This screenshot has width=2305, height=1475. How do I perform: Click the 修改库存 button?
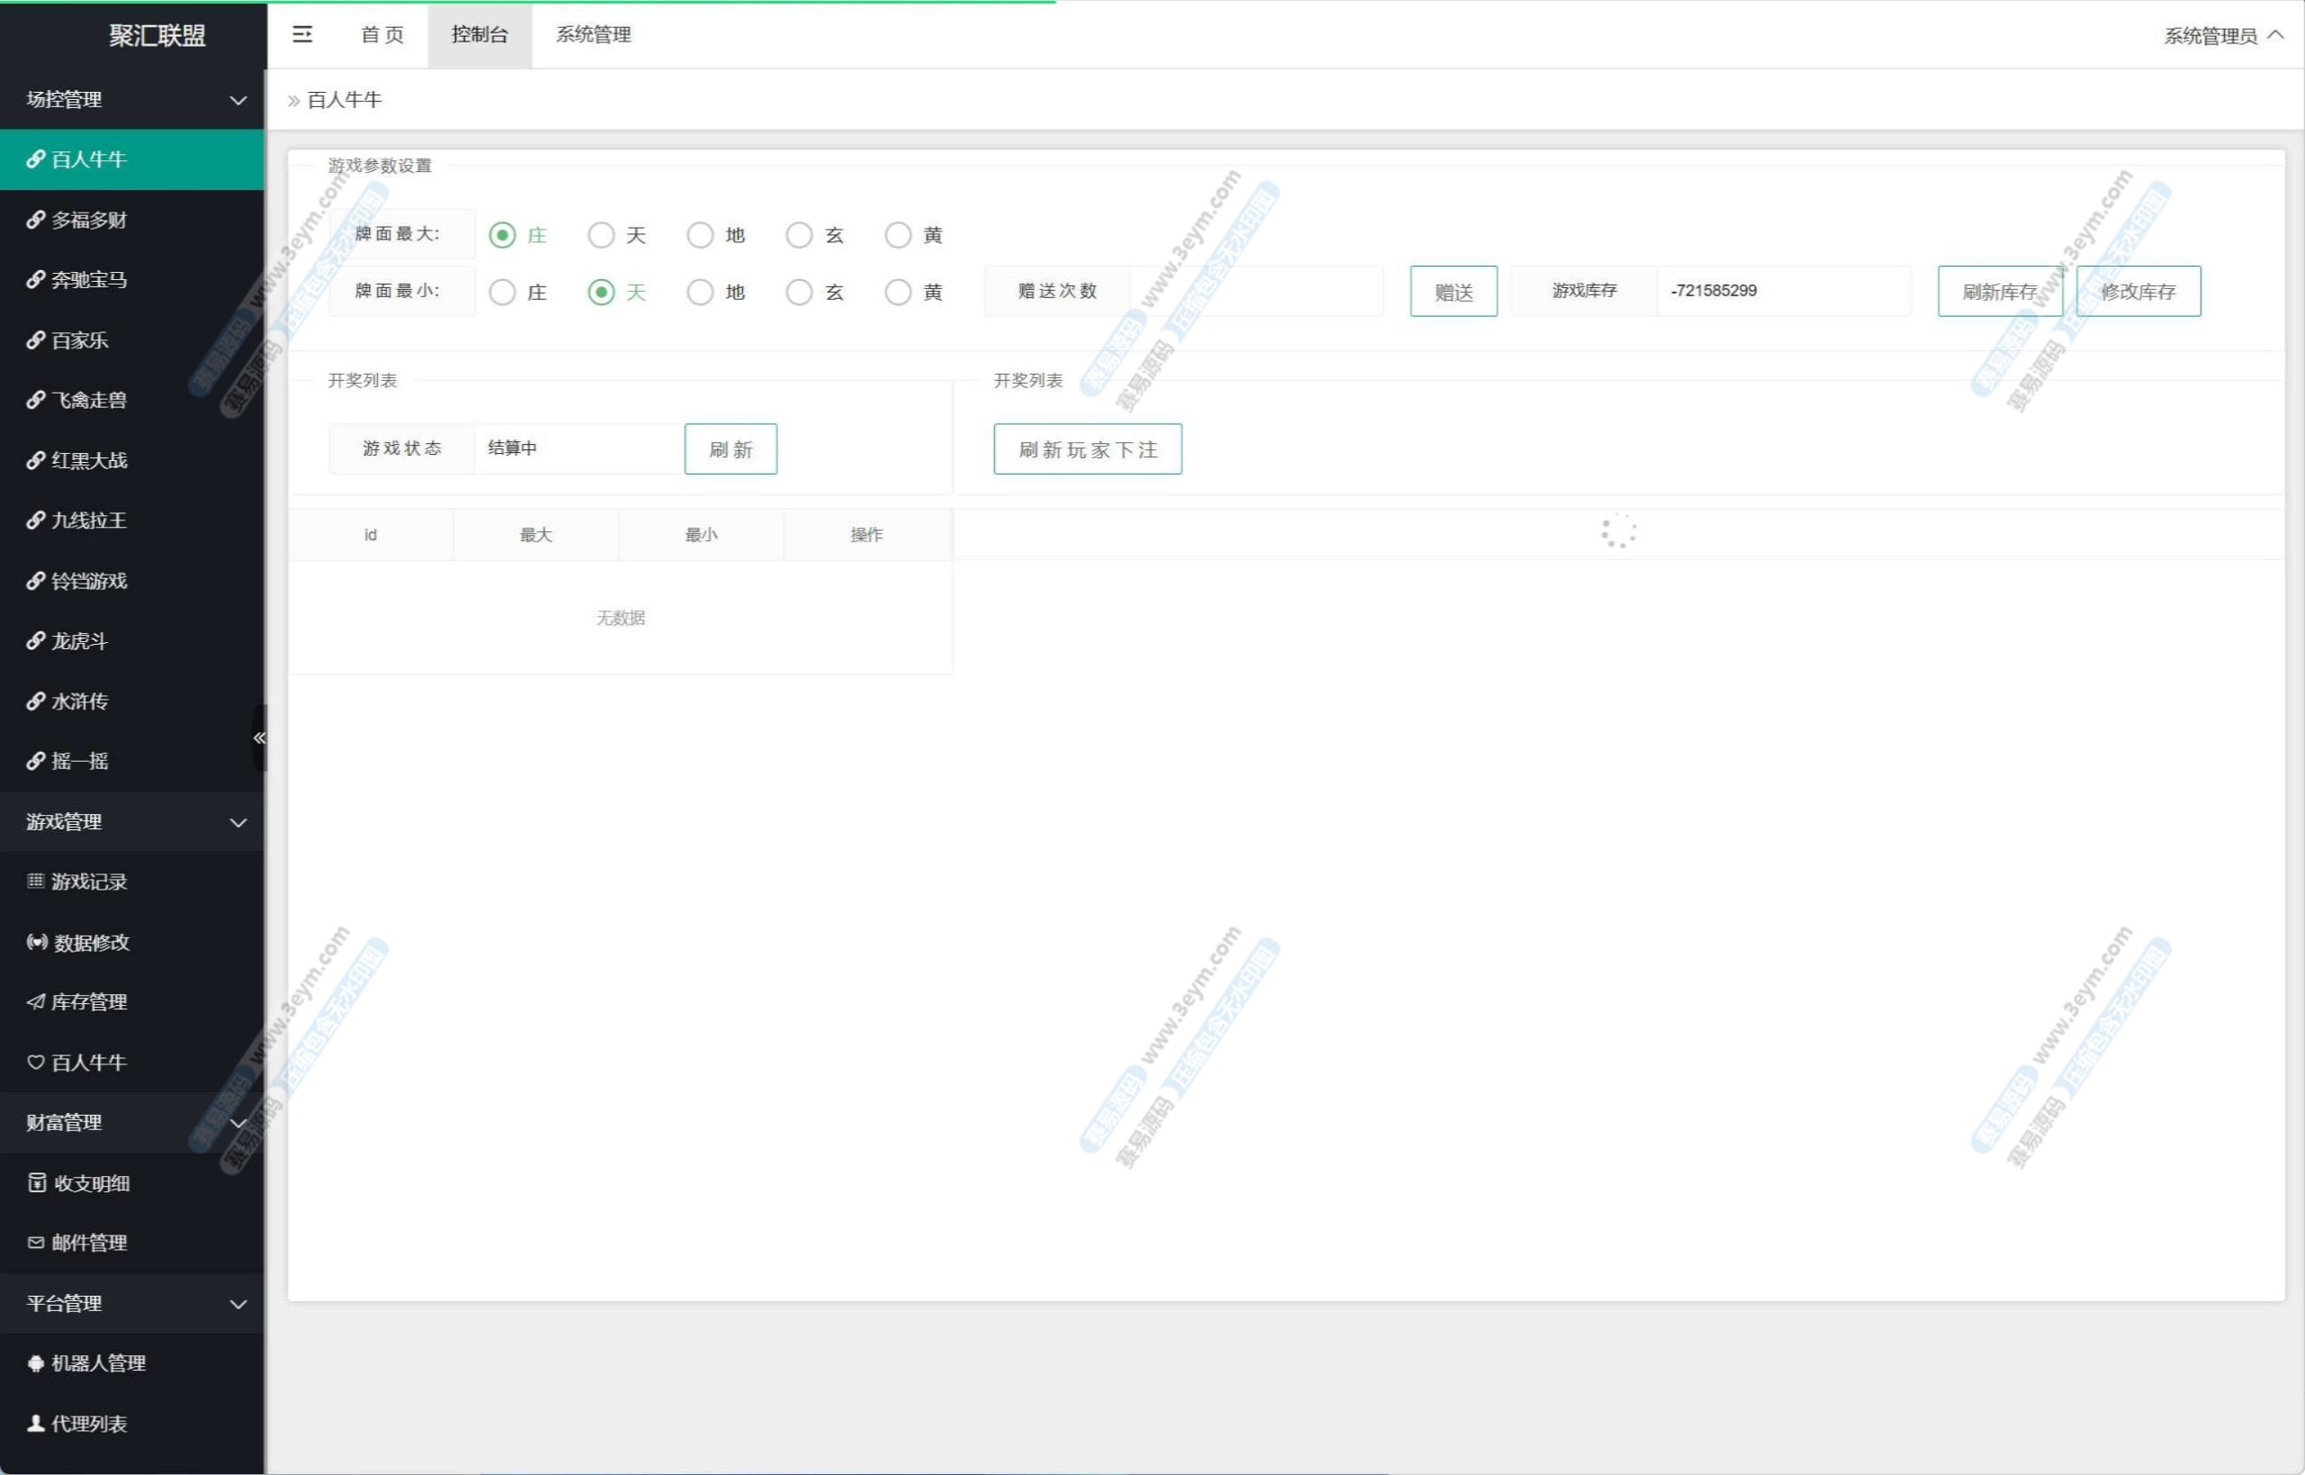point(2138,291)
